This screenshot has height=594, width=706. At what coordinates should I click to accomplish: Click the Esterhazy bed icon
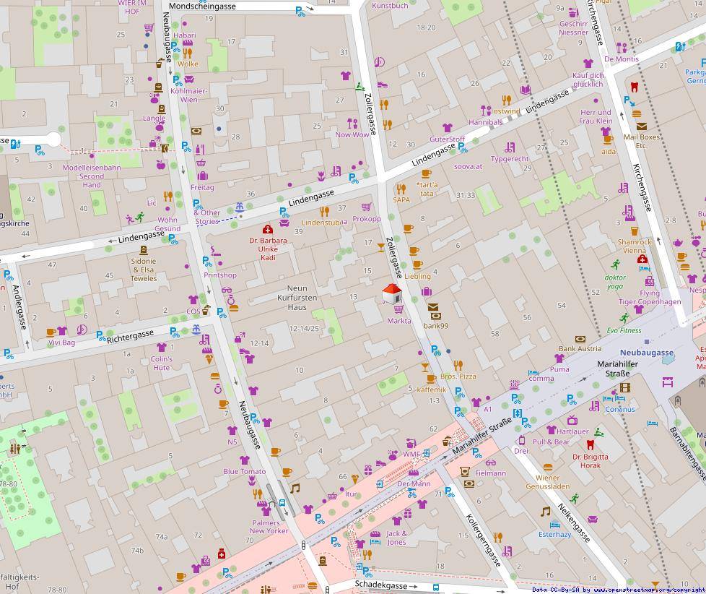coord(554,524)
